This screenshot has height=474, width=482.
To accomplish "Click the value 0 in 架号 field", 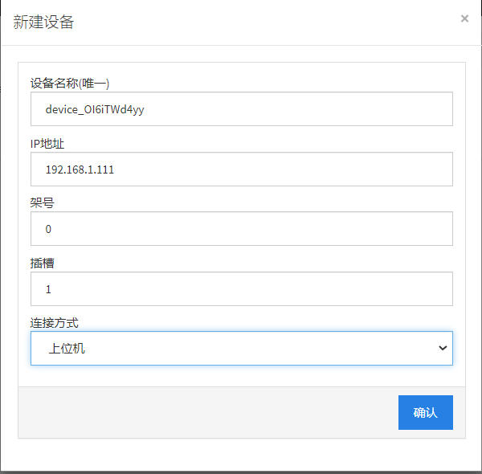I will point(48,229).
